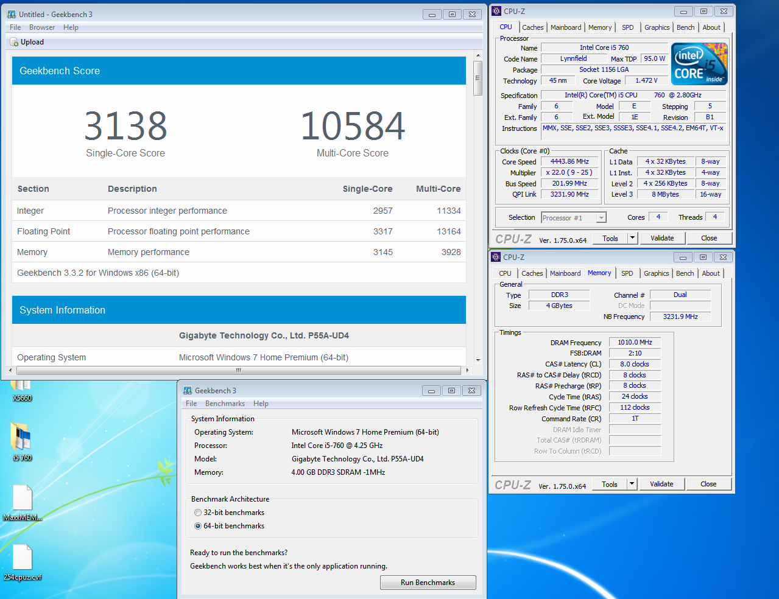779x599 pixels.
Task: Click the Single-Core Score 3138
Action: 125,126
